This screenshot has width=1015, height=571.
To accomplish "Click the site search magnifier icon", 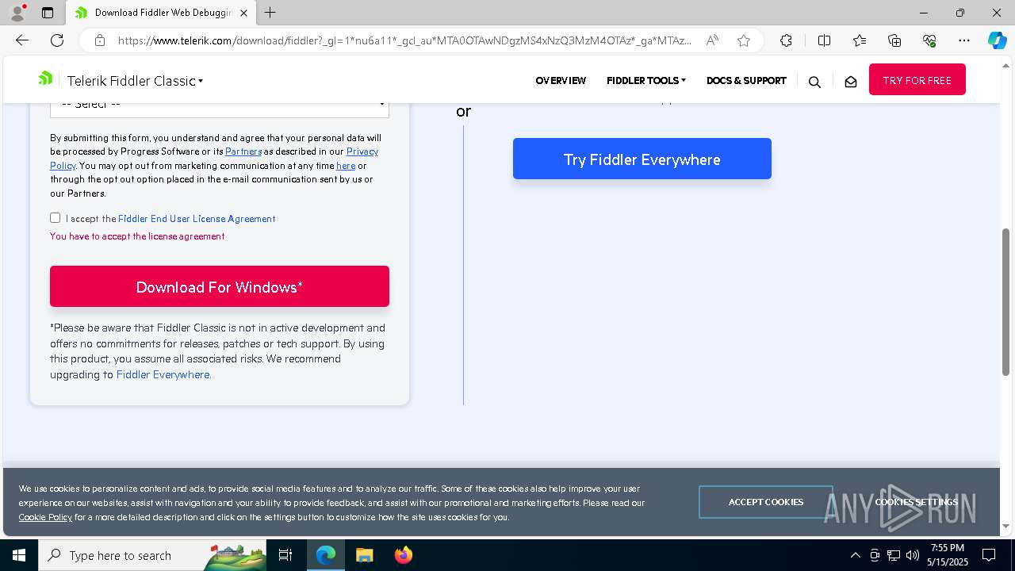I will click(814, 82).
